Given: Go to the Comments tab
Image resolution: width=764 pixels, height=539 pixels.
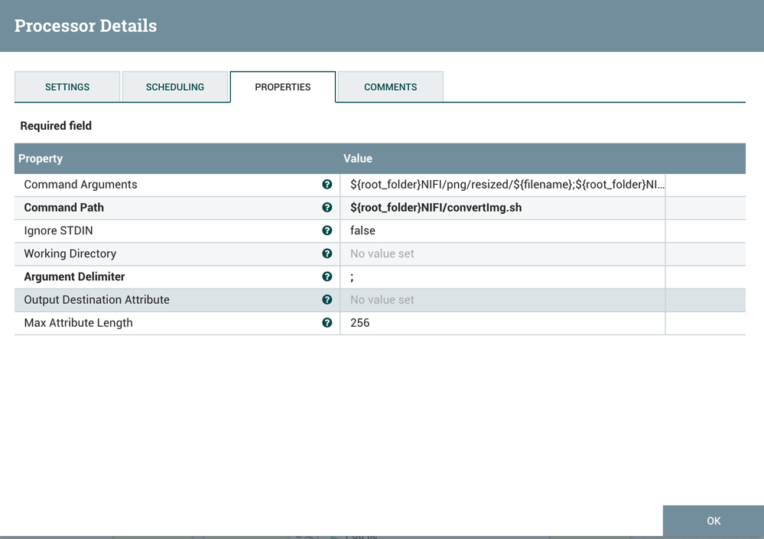Looking at the screenshot, I should (390, 87).
